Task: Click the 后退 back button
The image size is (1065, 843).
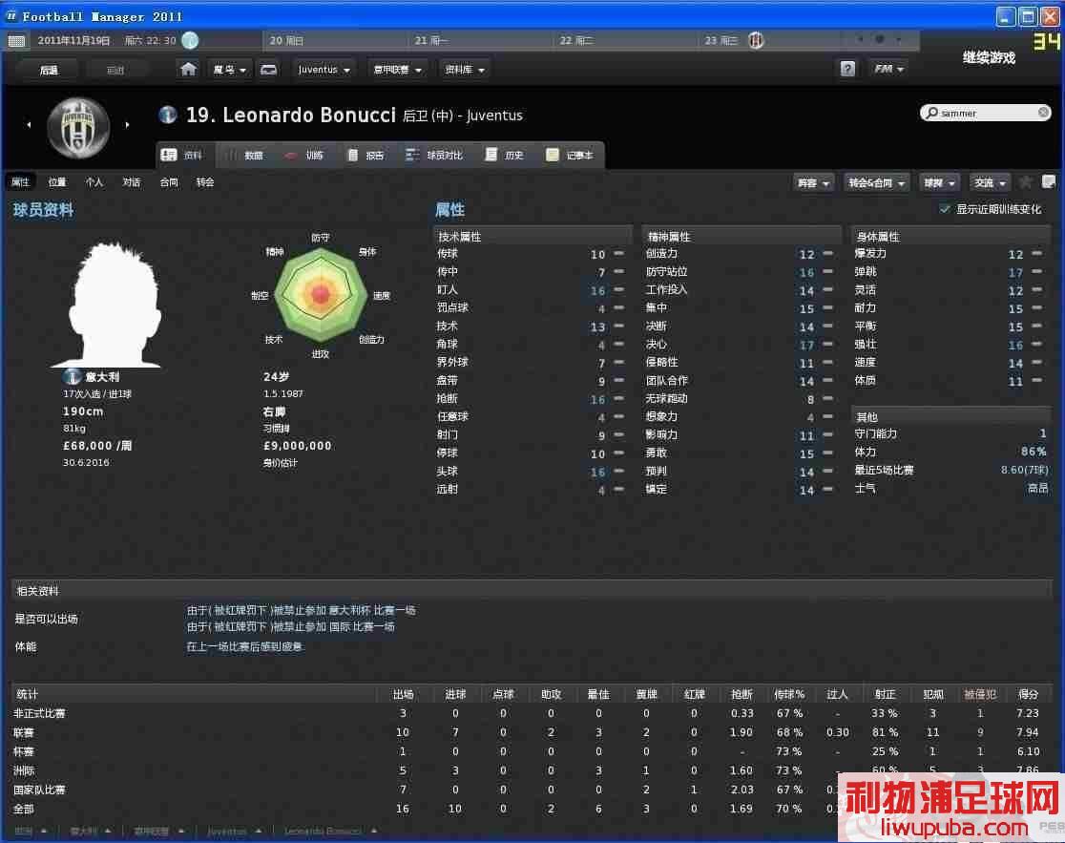Action: pyautogui.click(x=49, y=70)
